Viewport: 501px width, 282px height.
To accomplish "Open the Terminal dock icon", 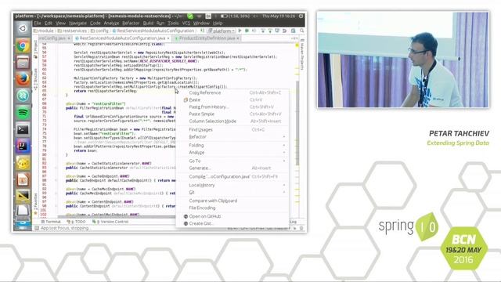I will pos(23,129).
